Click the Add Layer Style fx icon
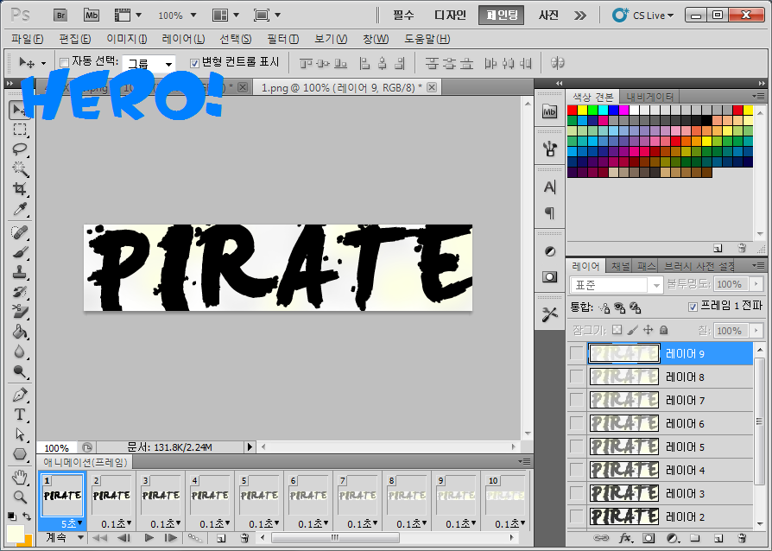This screenshot has height=551, width=772. coord(625,538)
